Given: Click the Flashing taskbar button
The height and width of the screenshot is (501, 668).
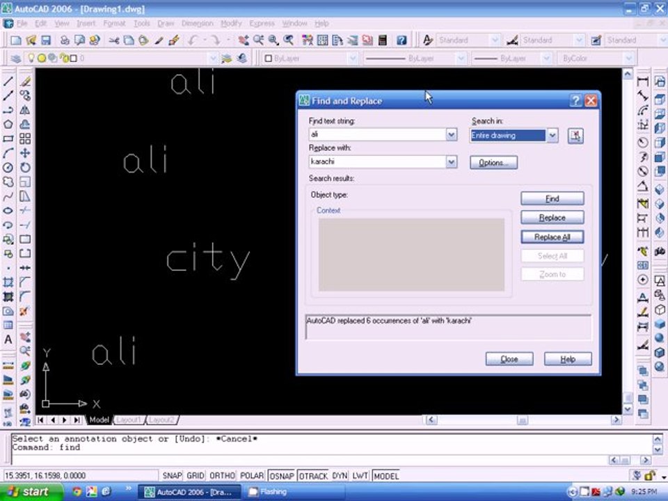Looking at the screenshot, I should tap(294, 492).
